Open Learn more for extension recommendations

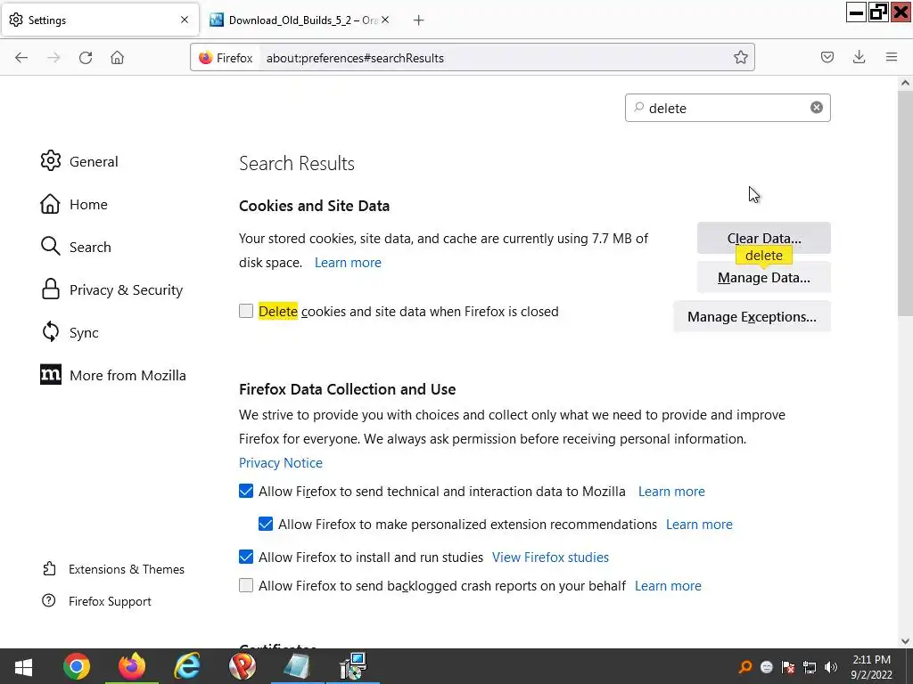pos(699,524)
